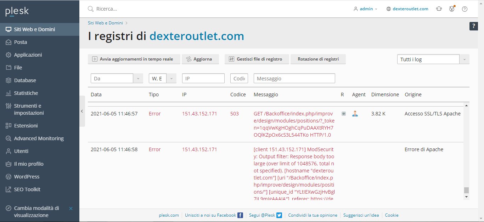Click the WordPress logo icon
This screenshot has height=222, width=484.
point(9,177)
